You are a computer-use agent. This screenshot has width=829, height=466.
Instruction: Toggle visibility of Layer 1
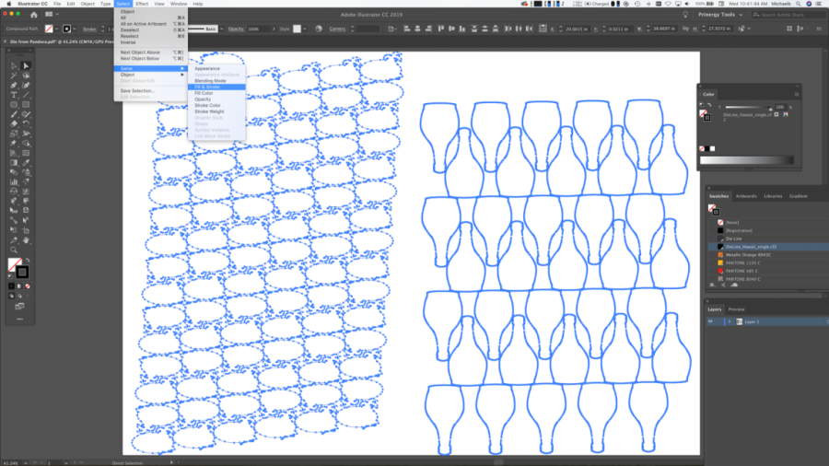pyautogui.click(x=710, y=321)
